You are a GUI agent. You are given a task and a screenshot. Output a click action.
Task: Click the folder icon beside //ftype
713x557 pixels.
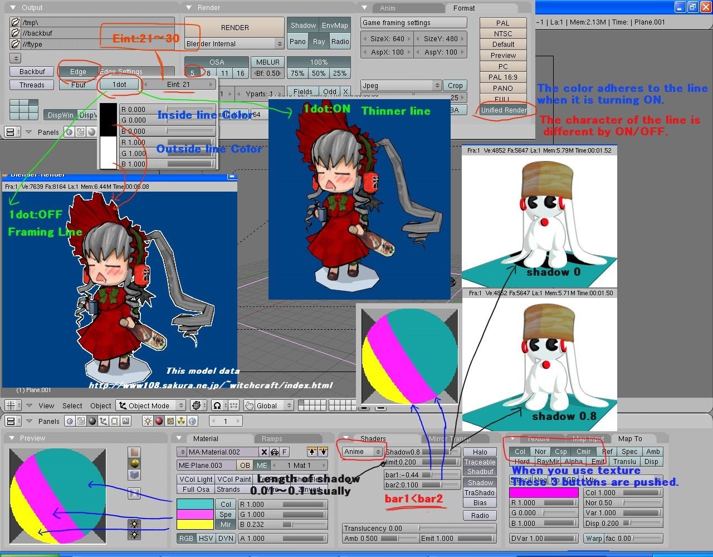[16, 44]
